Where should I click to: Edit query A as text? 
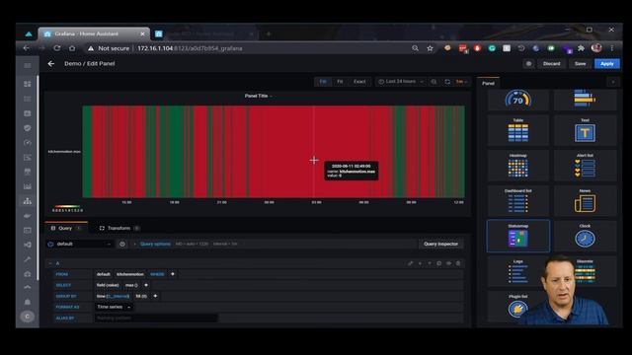pyautogui.click(x=410, y=263)
